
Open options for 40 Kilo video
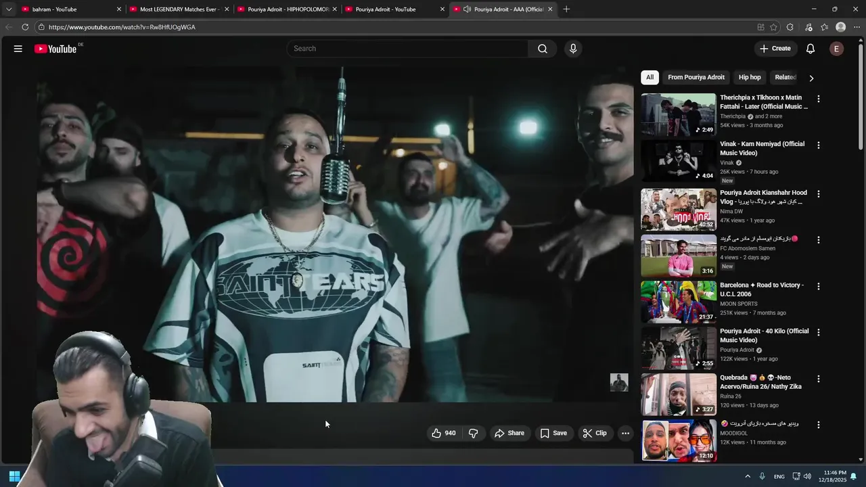818,333
